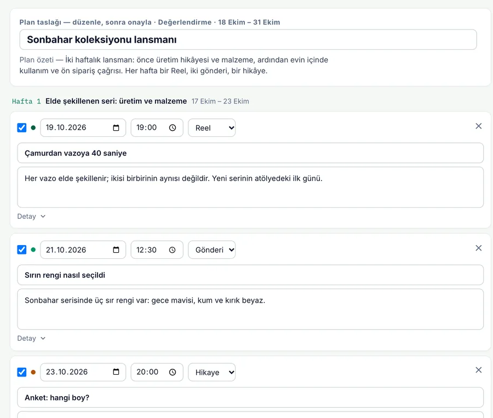Edit plan title Sonbahar koleksiyonu lansmanı
Image resolution: width=493 pixels, height=418 pixels.
point(248,39)
